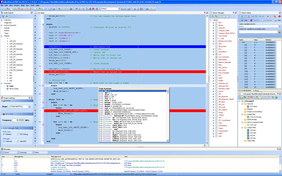The image size is (282, 176).
Task: Click the LCD.hex file icon in Output Files
Action: 248,130
